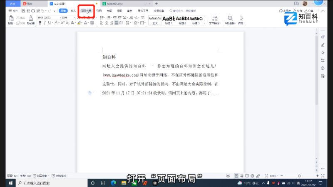Apply the 标题 1 heading style
The image size is (333, 187).
pos(169,20)
